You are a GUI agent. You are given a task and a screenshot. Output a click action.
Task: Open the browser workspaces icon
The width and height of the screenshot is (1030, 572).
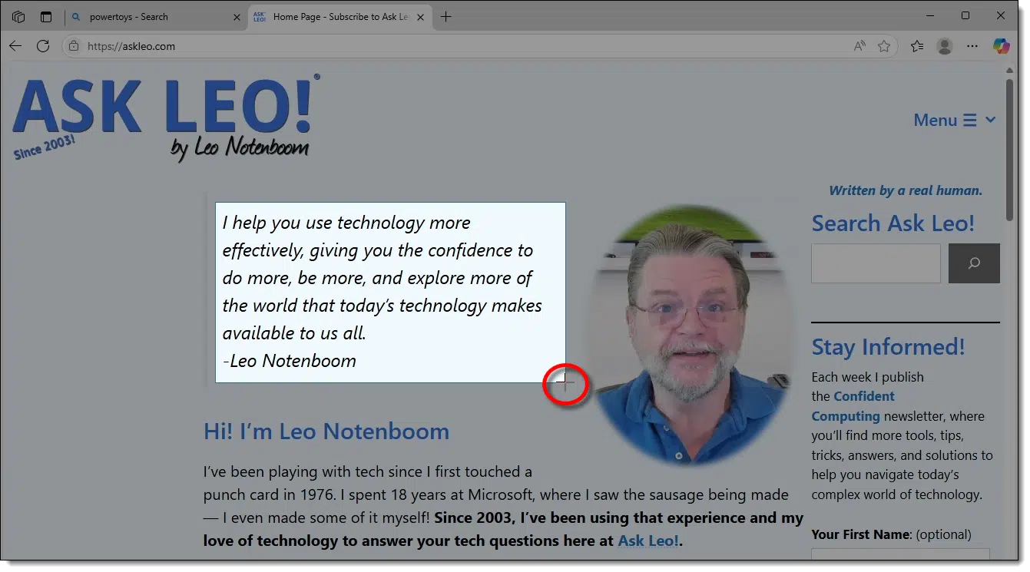pos(18,16)
